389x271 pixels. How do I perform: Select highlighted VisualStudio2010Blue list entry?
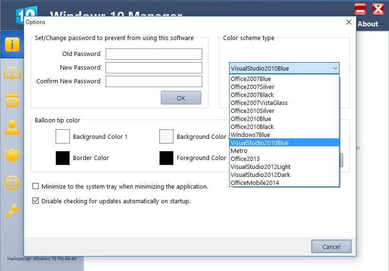click(x=284, y=143)
